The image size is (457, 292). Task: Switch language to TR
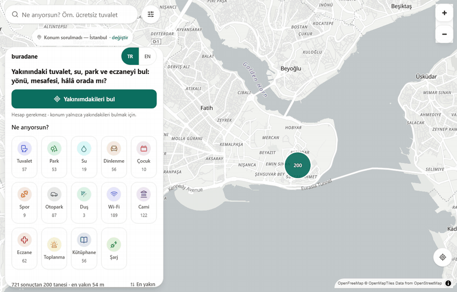click(x=130, y=56)
